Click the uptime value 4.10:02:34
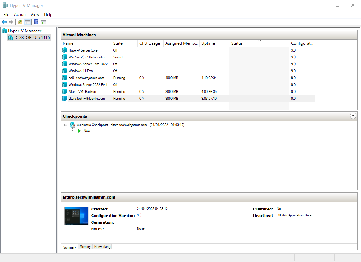 (x=209, y=78)
